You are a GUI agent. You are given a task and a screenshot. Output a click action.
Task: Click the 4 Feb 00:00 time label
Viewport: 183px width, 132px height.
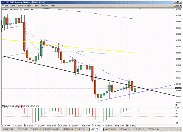[x=40, y=126]
